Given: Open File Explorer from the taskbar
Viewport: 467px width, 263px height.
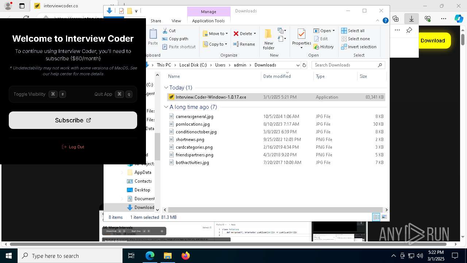Looking at the screenshot, I should tap(167, 256).
